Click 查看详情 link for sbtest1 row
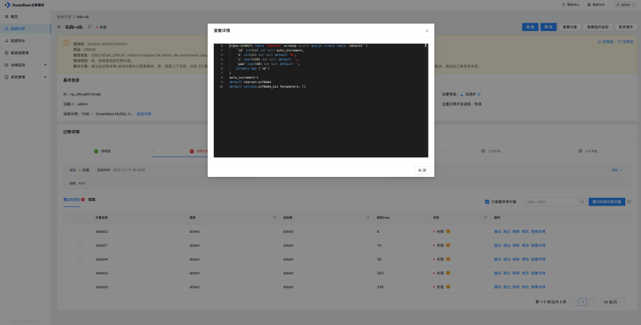641x325 pixels. (538, 246)
